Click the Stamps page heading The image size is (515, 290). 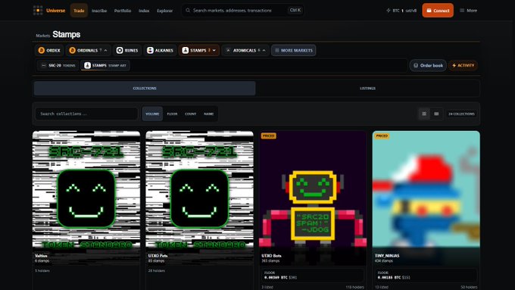coord(67,34)
